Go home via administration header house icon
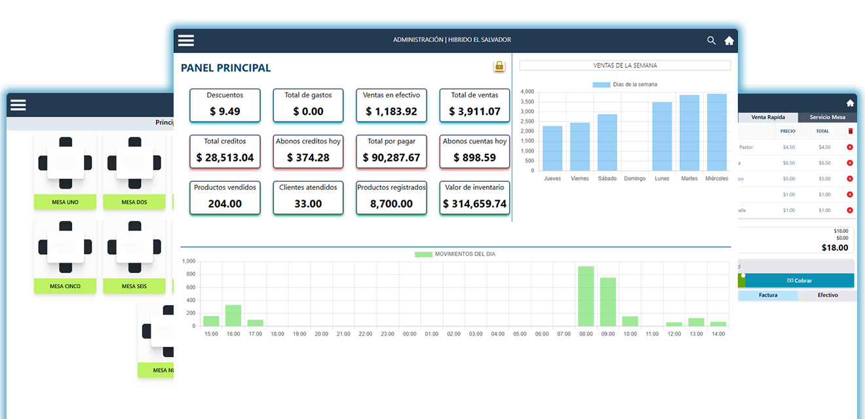Screen dimensions: 865x419 click(x=729, y=41)
